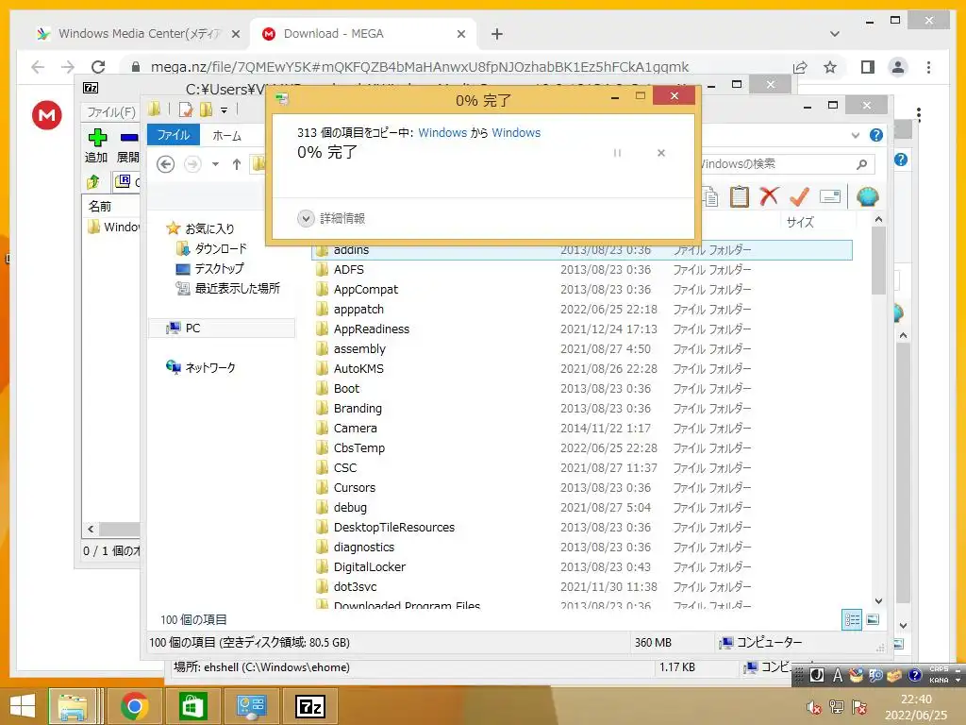Image resolution: width=966 pixels, height=725 pixels.
Task: Open Chrome three-dot menu
Action: 928,67
